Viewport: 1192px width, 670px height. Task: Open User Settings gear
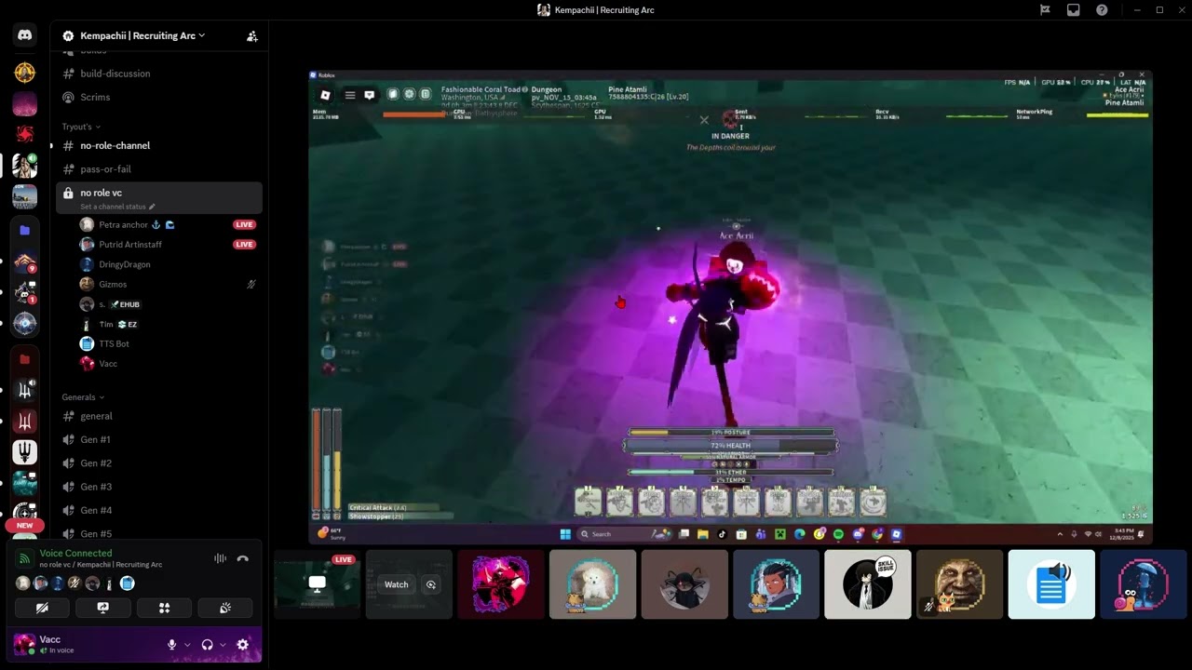(243, 644)
